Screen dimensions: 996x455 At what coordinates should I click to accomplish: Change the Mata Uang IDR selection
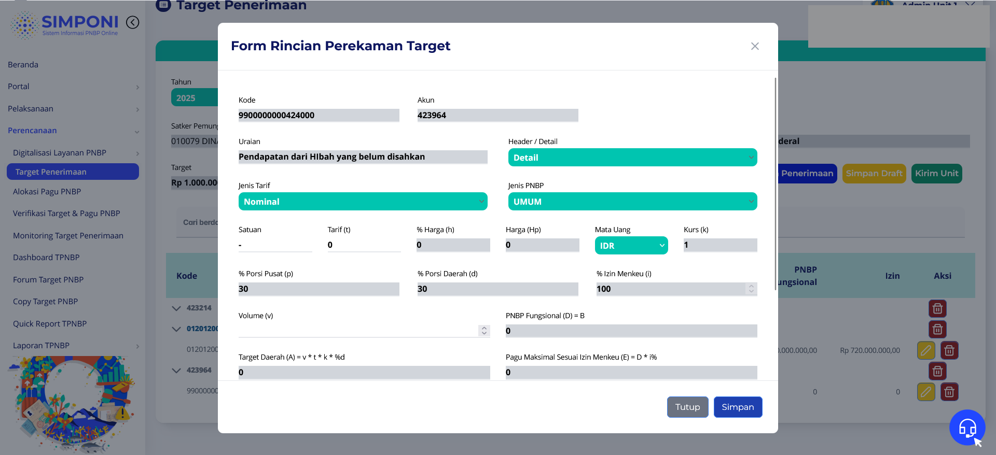[x=631, y=246]
